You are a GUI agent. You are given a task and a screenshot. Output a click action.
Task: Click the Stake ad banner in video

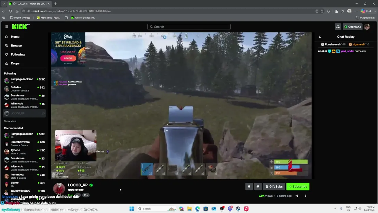(x=68, y=49)
